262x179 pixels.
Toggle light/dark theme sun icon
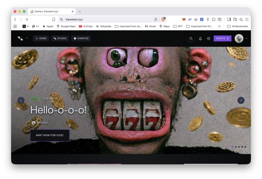pos(208,39)
